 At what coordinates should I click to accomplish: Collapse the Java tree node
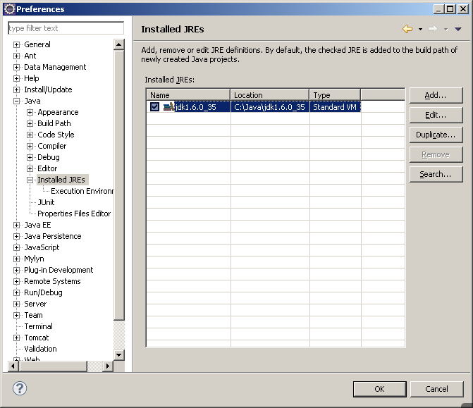pyautogui.click(x=17, y=101)
